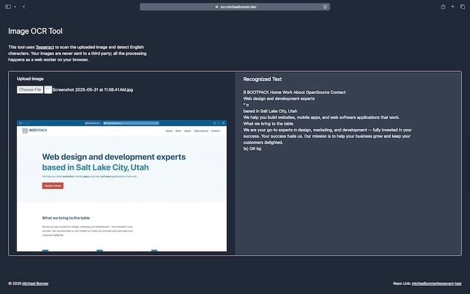Open a new tab with the plus icon
This screenshot has width=470, height=294.
(452, 6)
